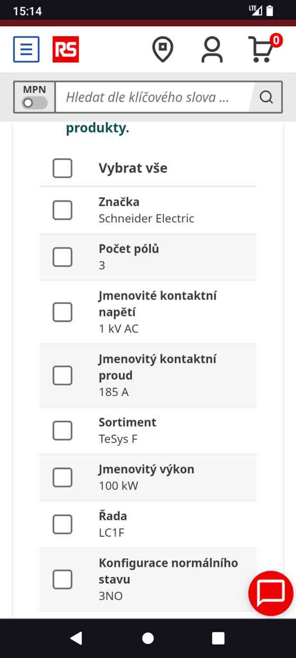Open the red live chat bubble
The height and width of the screenshot is (658, 296).
coord(270,593)
